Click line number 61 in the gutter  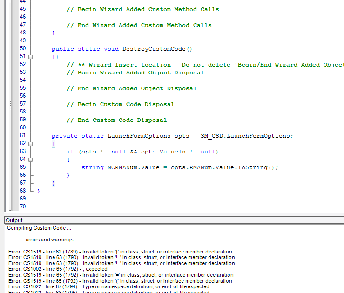(x=23, y=135)
